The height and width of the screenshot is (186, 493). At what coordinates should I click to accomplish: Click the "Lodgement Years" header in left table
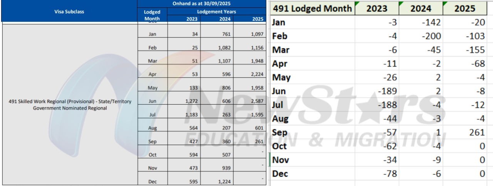click(x=216, y=12)
